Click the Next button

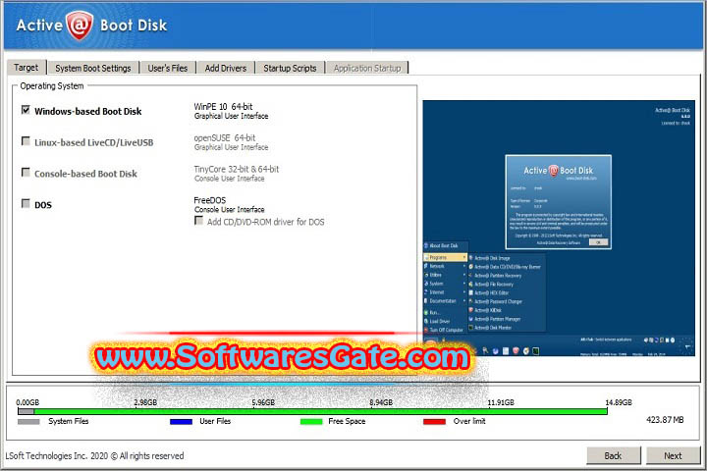click(673, 455)
